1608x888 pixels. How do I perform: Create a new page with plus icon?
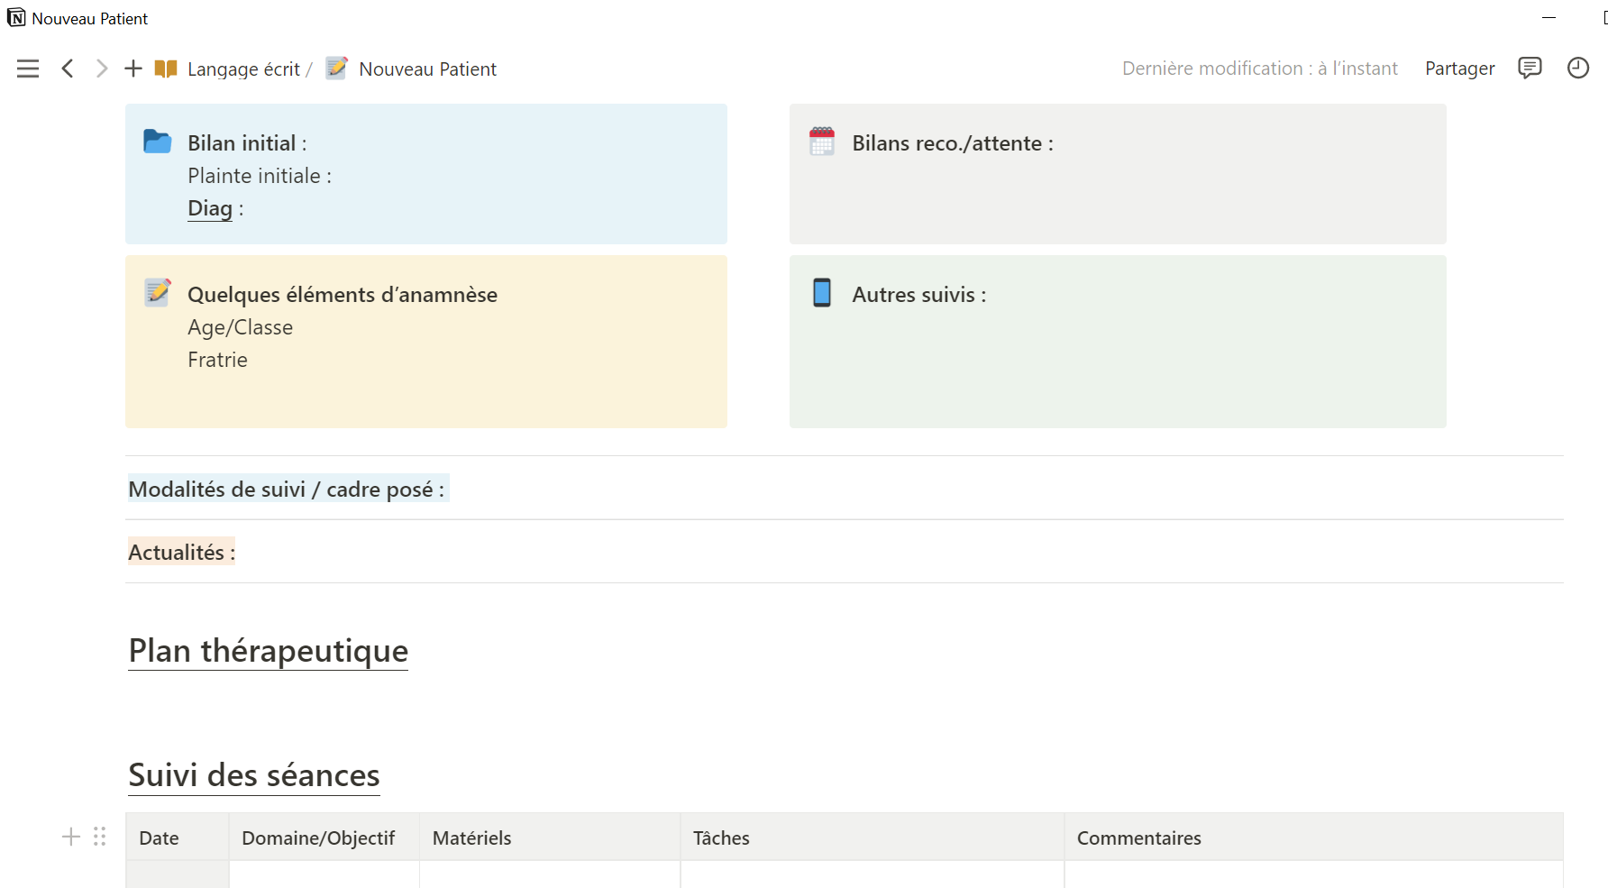[x=133, y=69]
